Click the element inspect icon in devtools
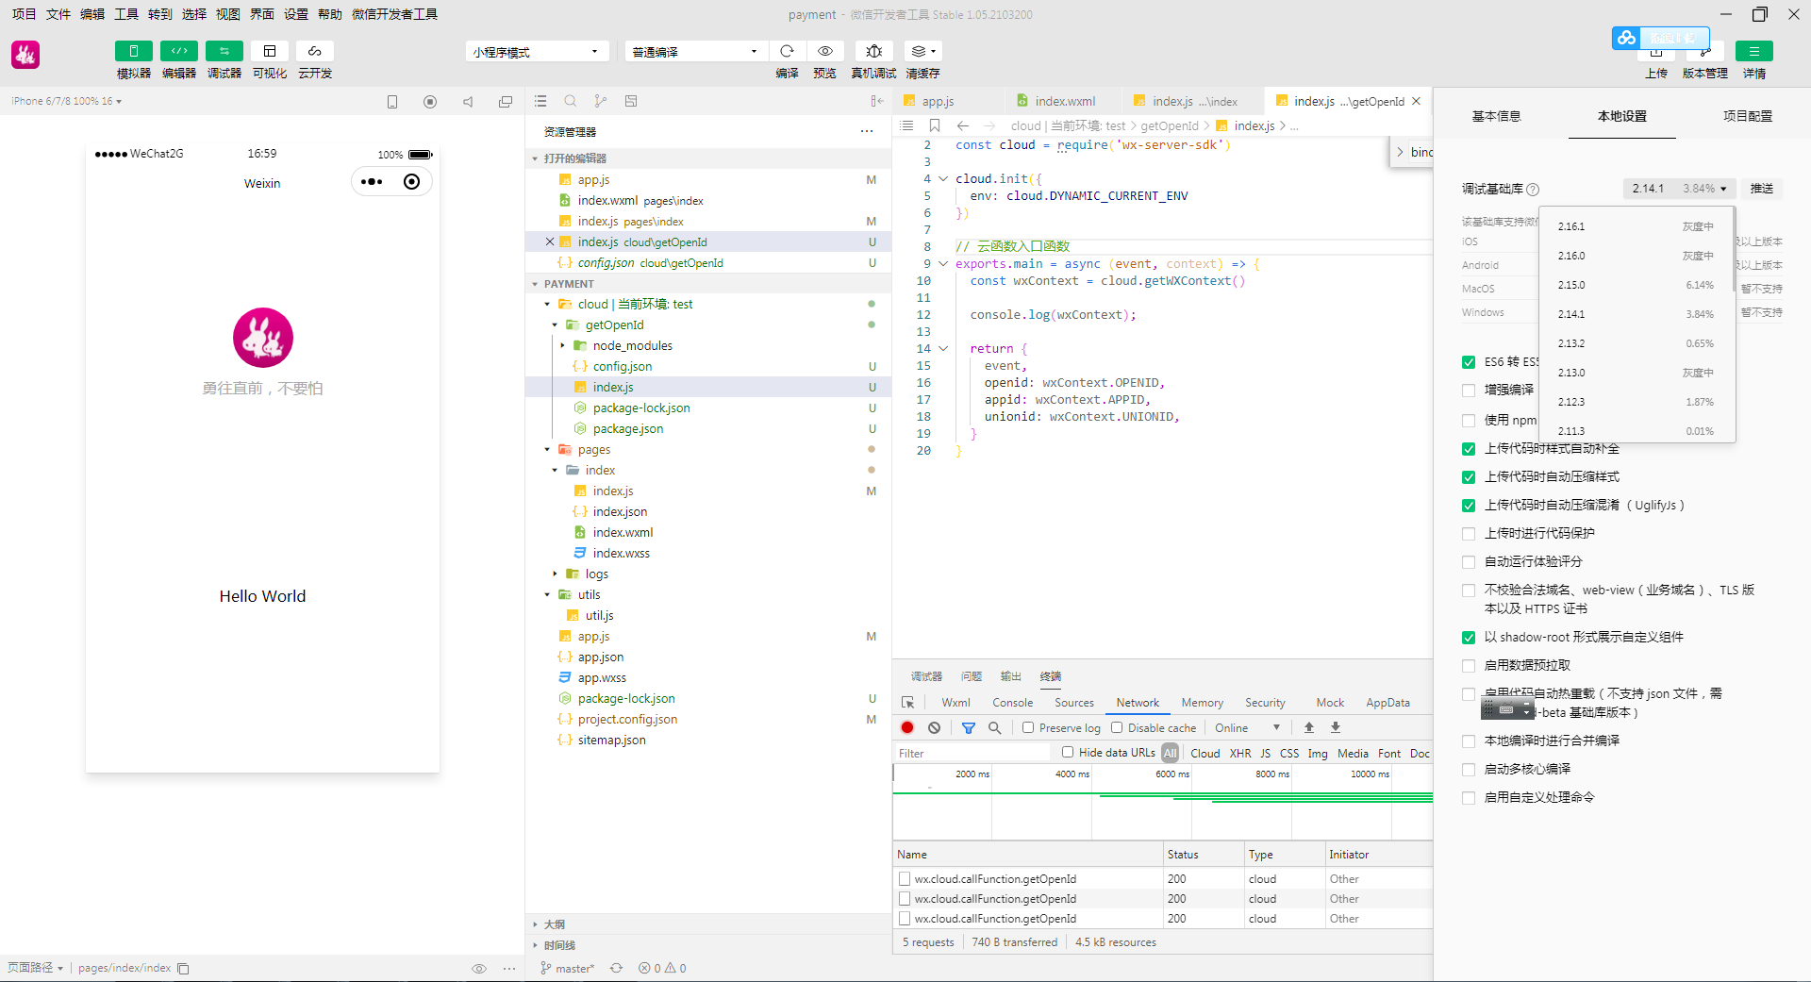 click(908, 703)
